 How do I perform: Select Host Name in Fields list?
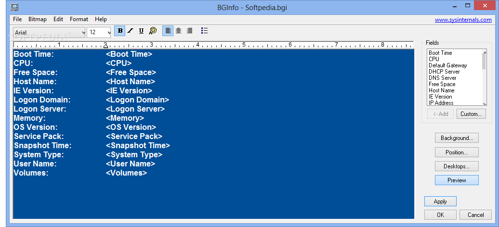click(x=441, y=90)
